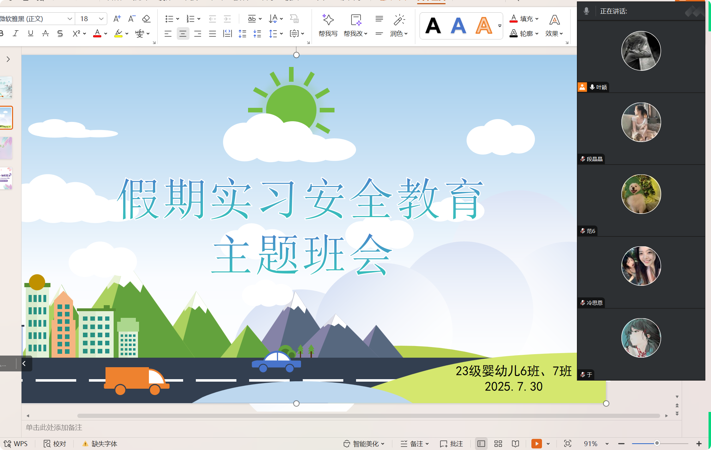Viewport: 711px width, 450px height.
Task: Click the slideshow play button in status bar
Action: pyautogui.click(x=536, y=444)
